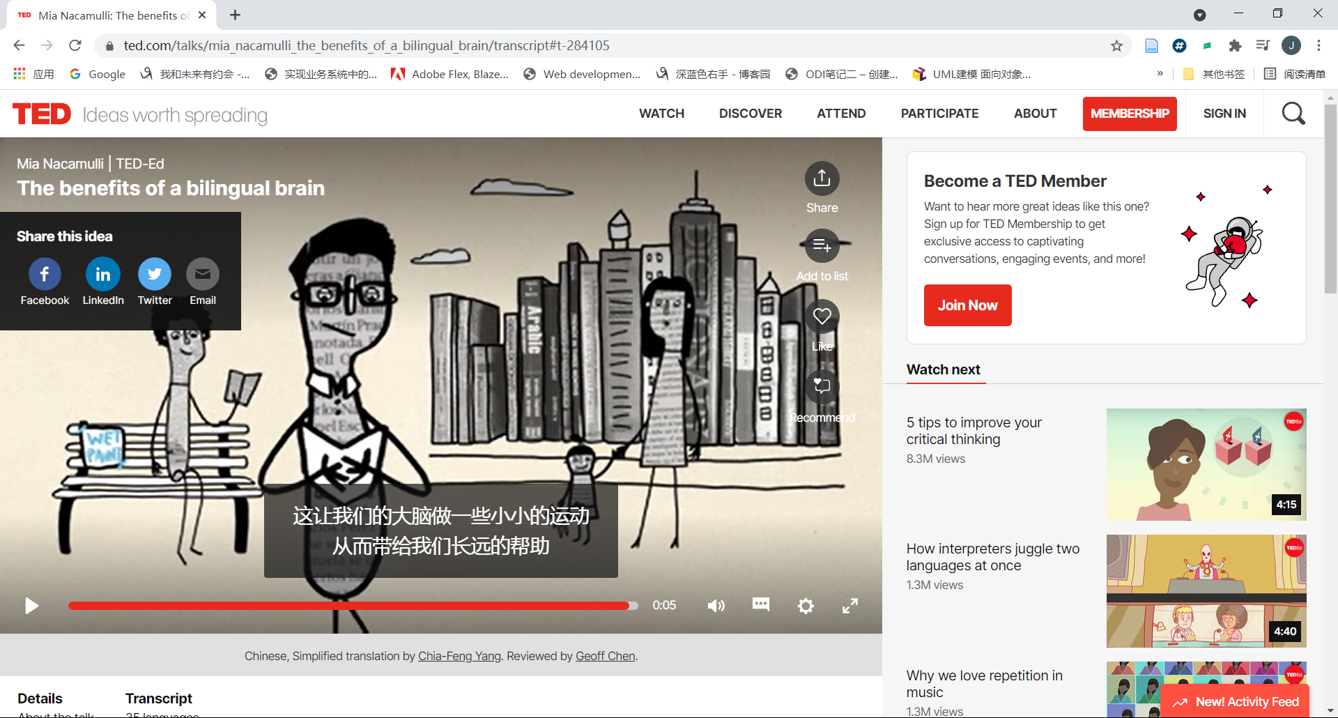
Task: Click the Add to list icon
Action: (822, 245)
